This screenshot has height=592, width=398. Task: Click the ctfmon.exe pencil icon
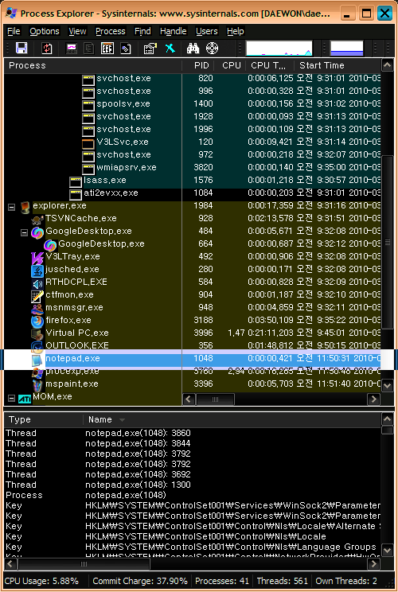(x=37, y=296)
